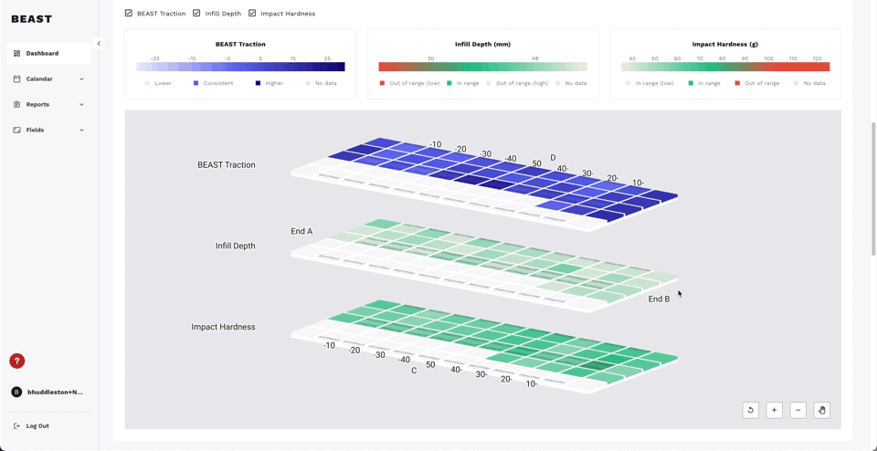Click the Log Out link
This screenshot has height=451, width=877.
[x=37, y=425]
